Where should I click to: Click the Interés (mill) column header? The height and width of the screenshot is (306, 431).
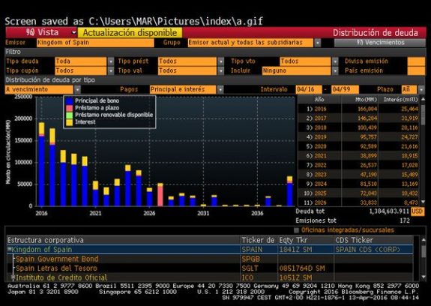click(400, 100)
